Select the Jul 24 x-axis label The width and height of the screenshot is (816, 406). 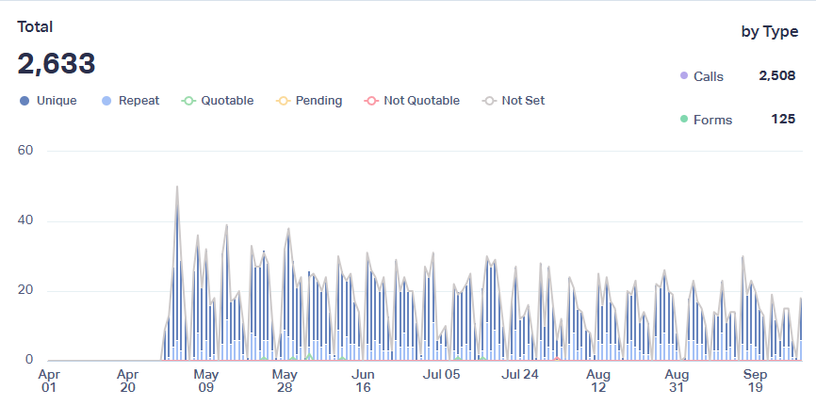519,381
